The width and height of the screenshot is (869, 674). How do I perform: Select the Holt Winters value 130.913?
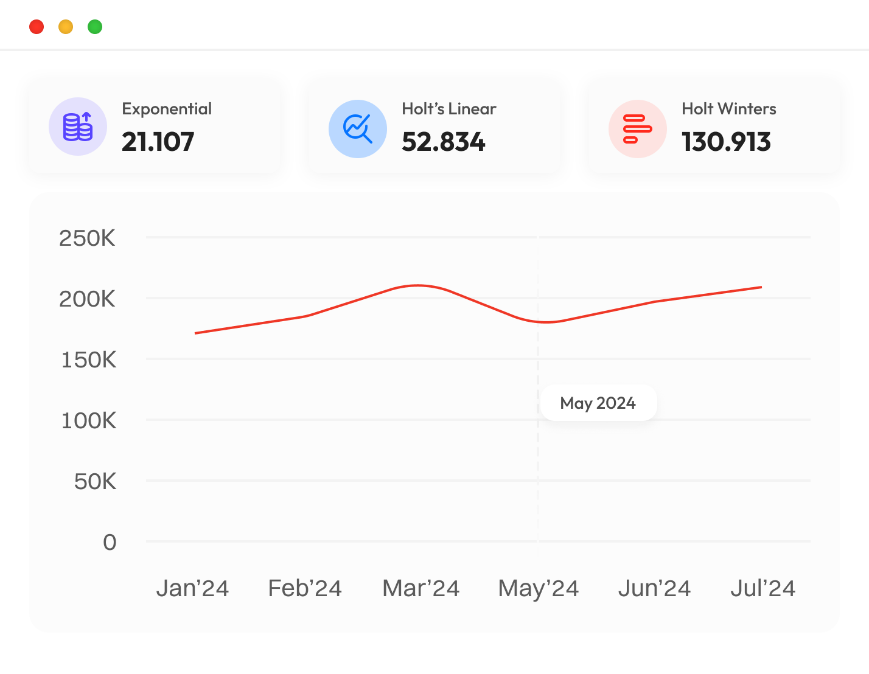tap(726, 142)
